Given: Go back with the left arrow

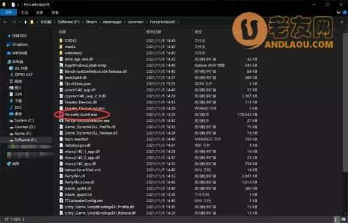Looking at the screenshot, I should pyautogui.click(x=6, y=22).
